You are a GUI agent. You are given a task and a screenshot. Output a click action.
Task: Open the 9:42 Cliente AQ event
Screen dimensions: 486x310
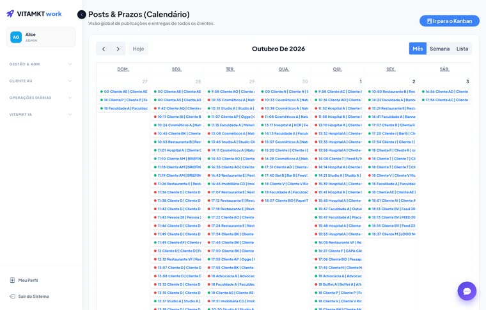[177, 108]
